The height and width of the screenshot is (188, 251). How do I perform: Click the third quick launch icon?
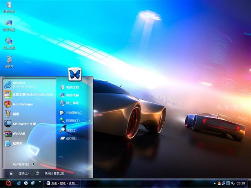(x=33, y=183)
